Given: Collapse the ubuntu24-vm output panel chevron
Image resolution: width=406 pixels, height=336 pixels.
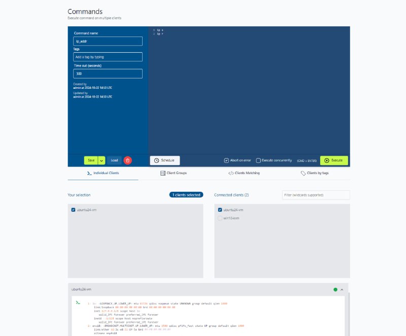Looking at the screenshot, I should [342, 290].
